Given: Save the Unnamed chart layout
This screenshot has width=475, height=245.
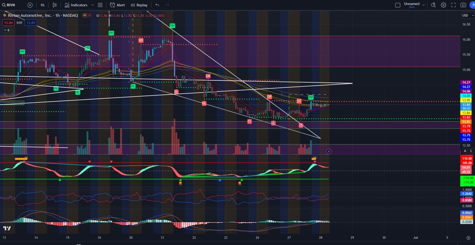Looking at the screenshot, I should tap(411, 7).
